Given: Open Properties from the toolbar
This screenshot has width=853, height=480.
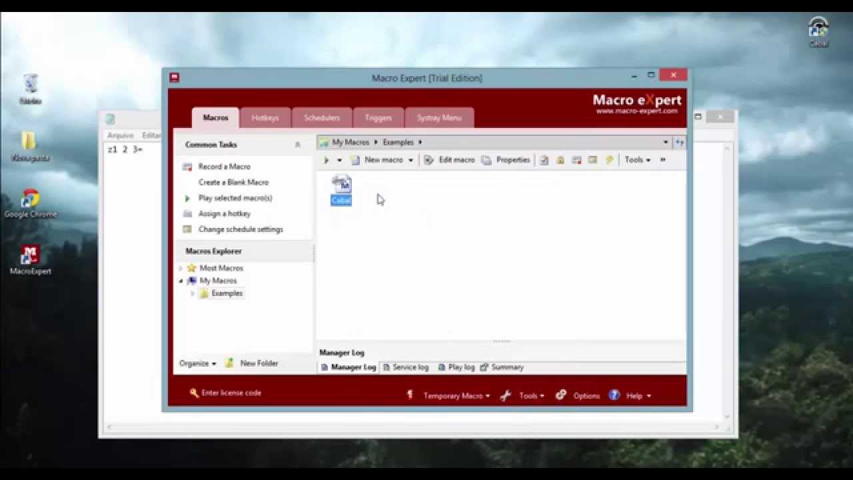Looking at the screenshot, I should point(506,160).
